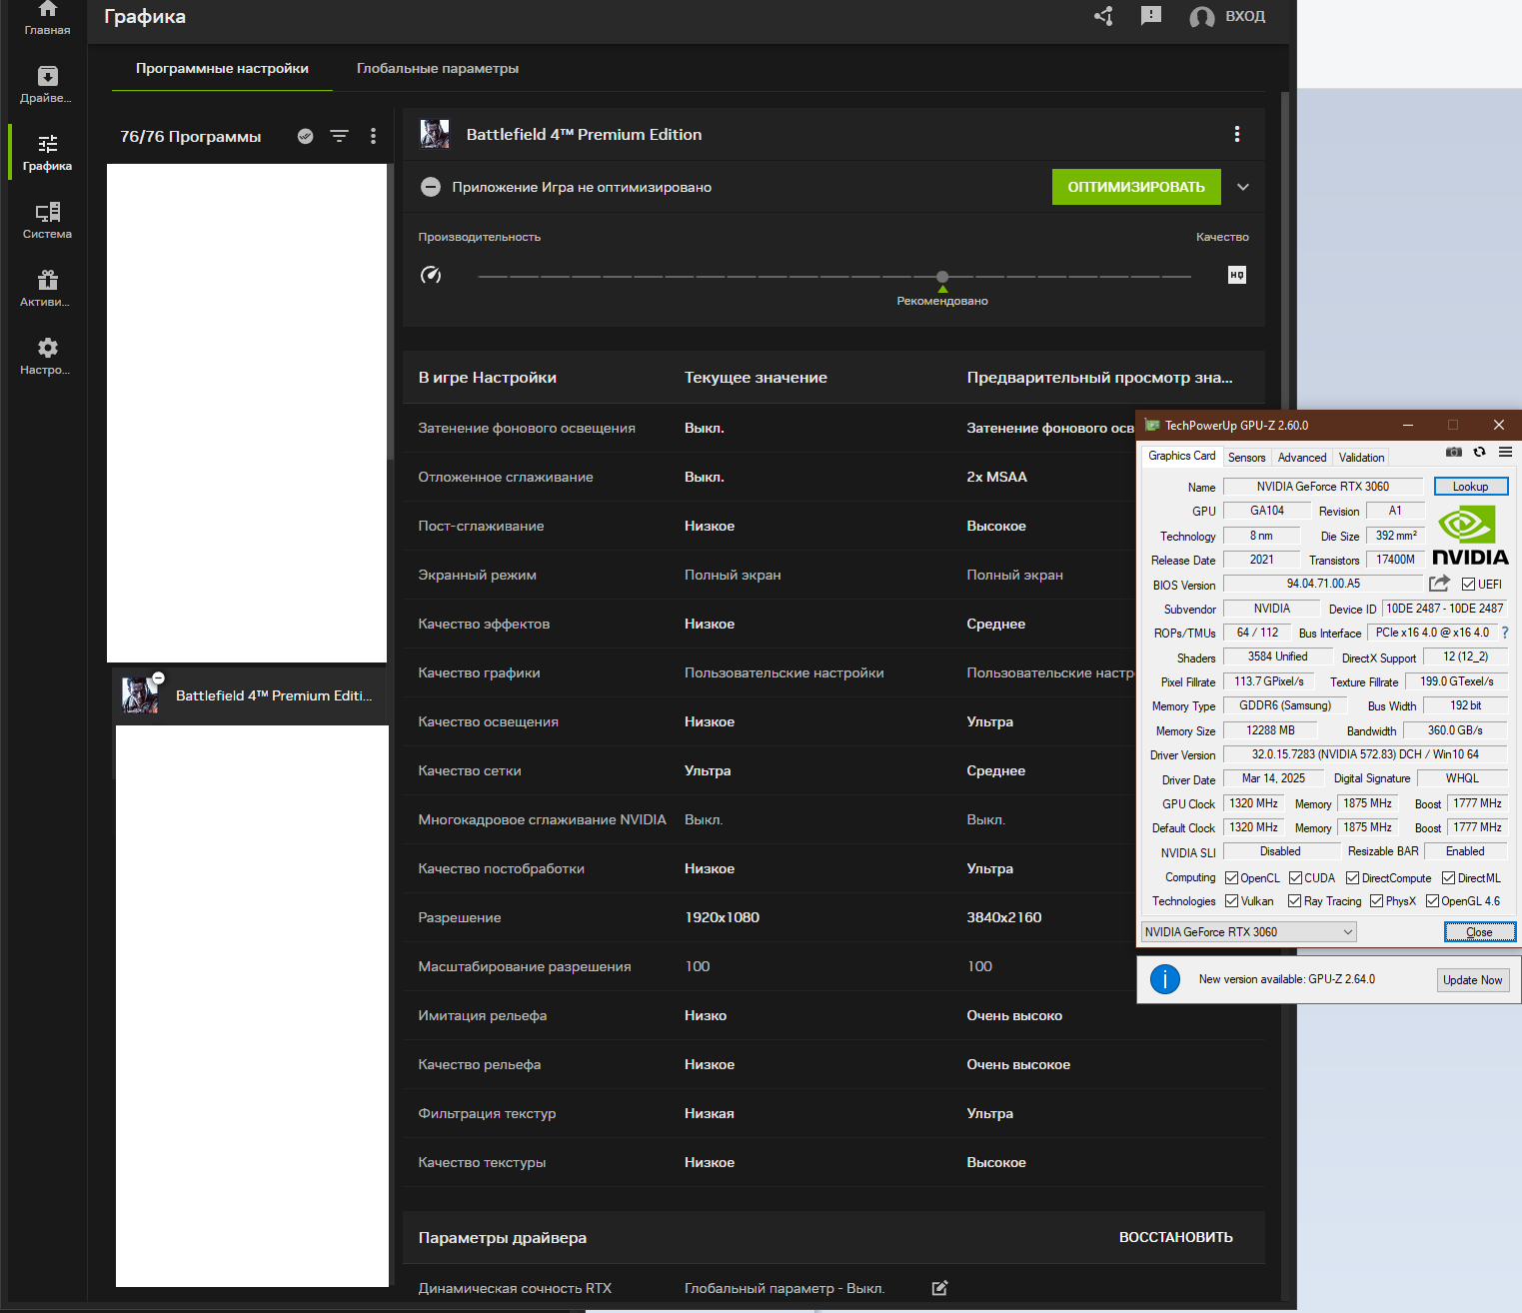Toggle the DirectCompute checkbox
The width and height of the screenshot is (1522, 1313).
tap(1353, 878)
